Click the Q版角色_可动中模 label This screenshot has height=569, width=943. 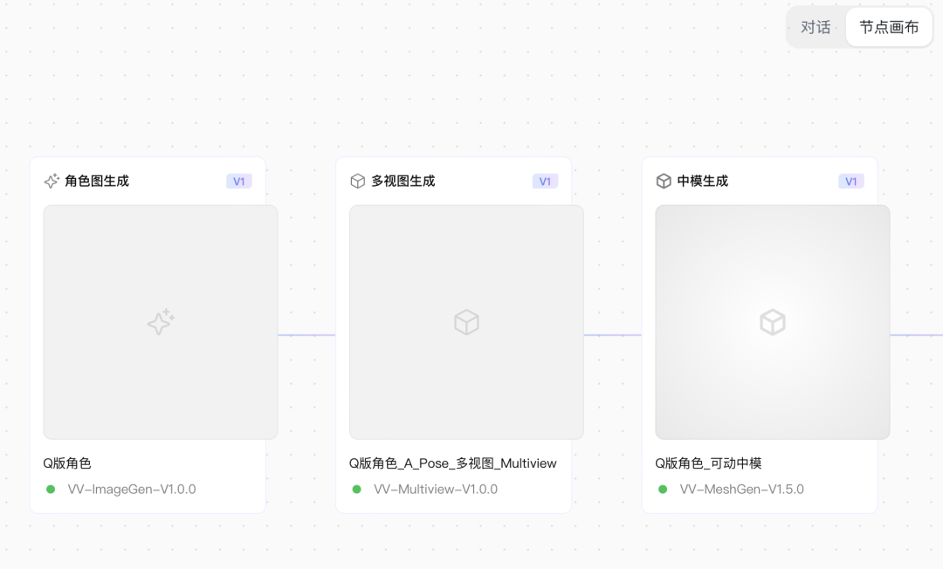pyautogui.click(x=708, y=463)
